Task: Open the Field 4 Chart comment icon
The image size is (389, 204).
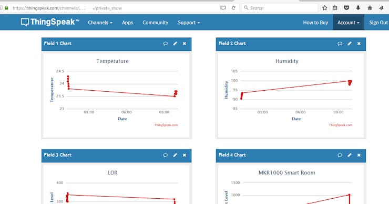Action: [340, 155]
